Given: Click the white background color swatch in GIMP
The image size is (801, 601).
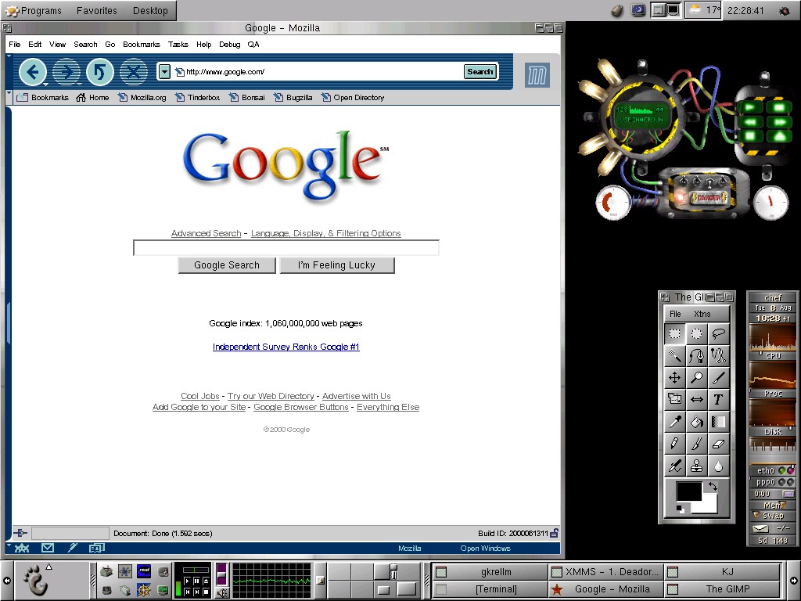Looking at the screenshot, I should pyautogui.click(x=709, y=507).
